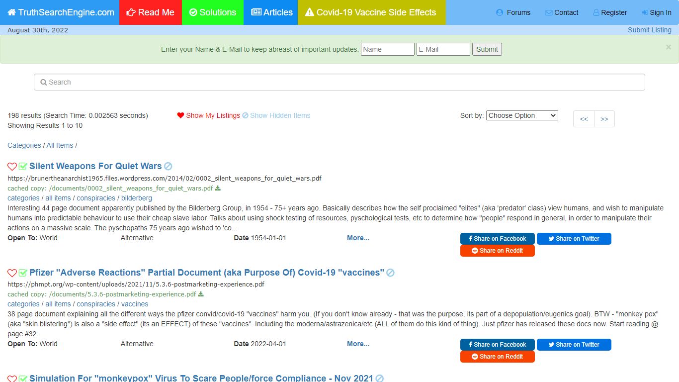The width and height of the screenshot is (679, 382).
Task: Click Date 2022-04-01 text
Action: [x=260, y=344]
